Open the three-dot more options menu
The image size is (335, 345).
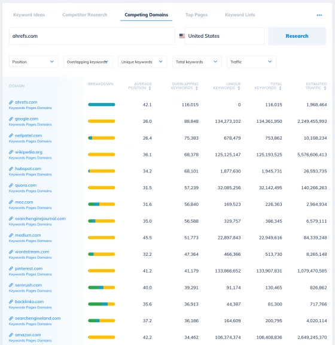coord(319,15)
